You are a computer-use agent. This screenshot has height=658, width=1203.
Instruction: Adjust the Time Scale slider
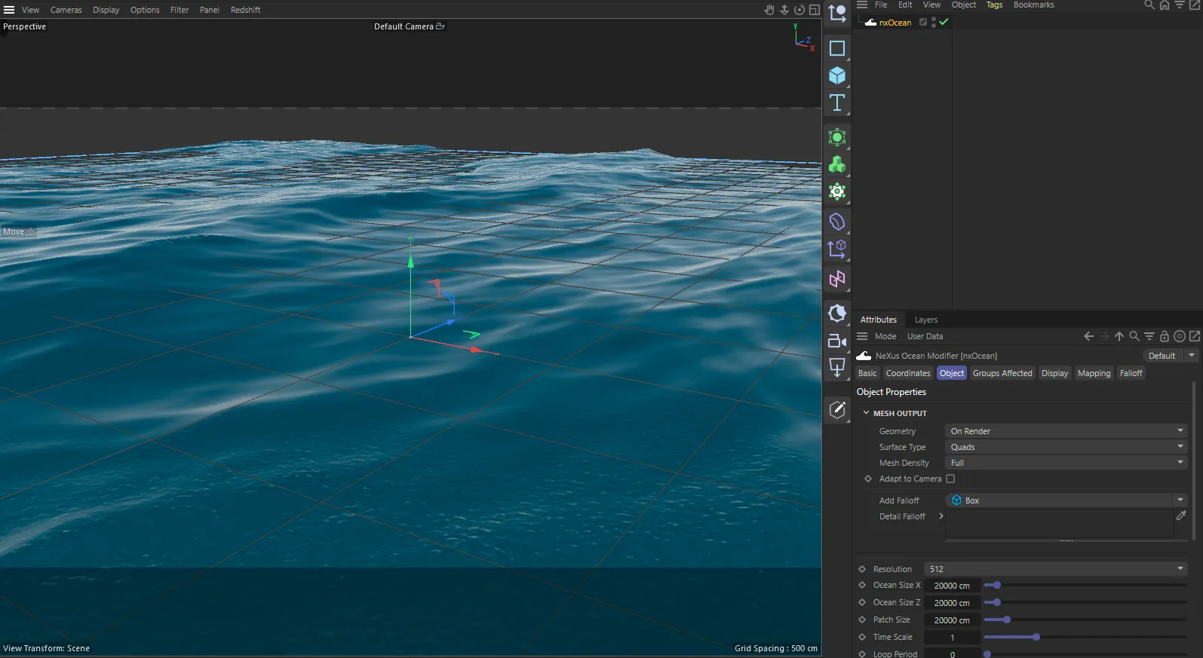1085,637
